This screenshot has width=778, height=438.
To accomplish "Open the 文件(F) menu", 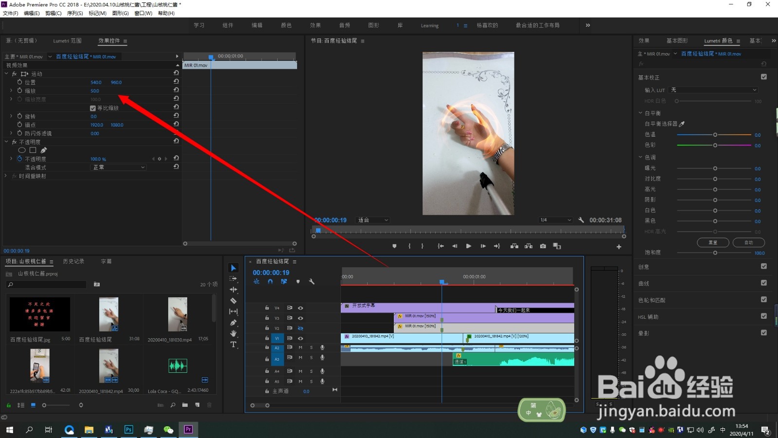I will (10, 13).
